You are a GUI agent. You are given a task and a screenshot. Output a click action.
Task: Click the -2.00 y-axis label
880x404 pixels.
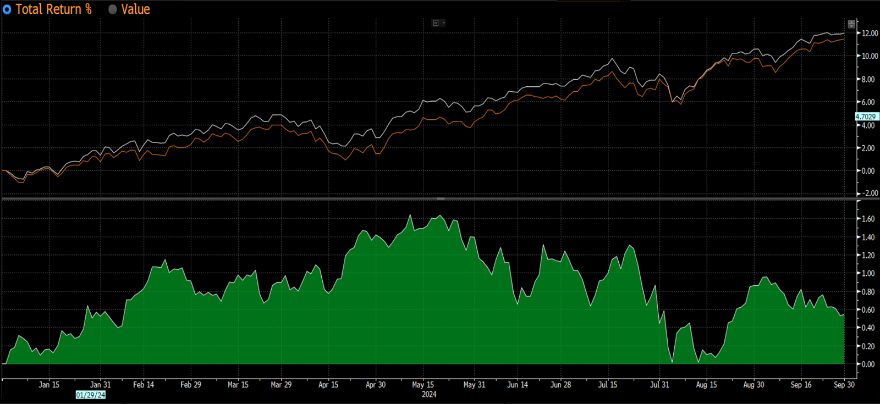[x=871, y=193]
